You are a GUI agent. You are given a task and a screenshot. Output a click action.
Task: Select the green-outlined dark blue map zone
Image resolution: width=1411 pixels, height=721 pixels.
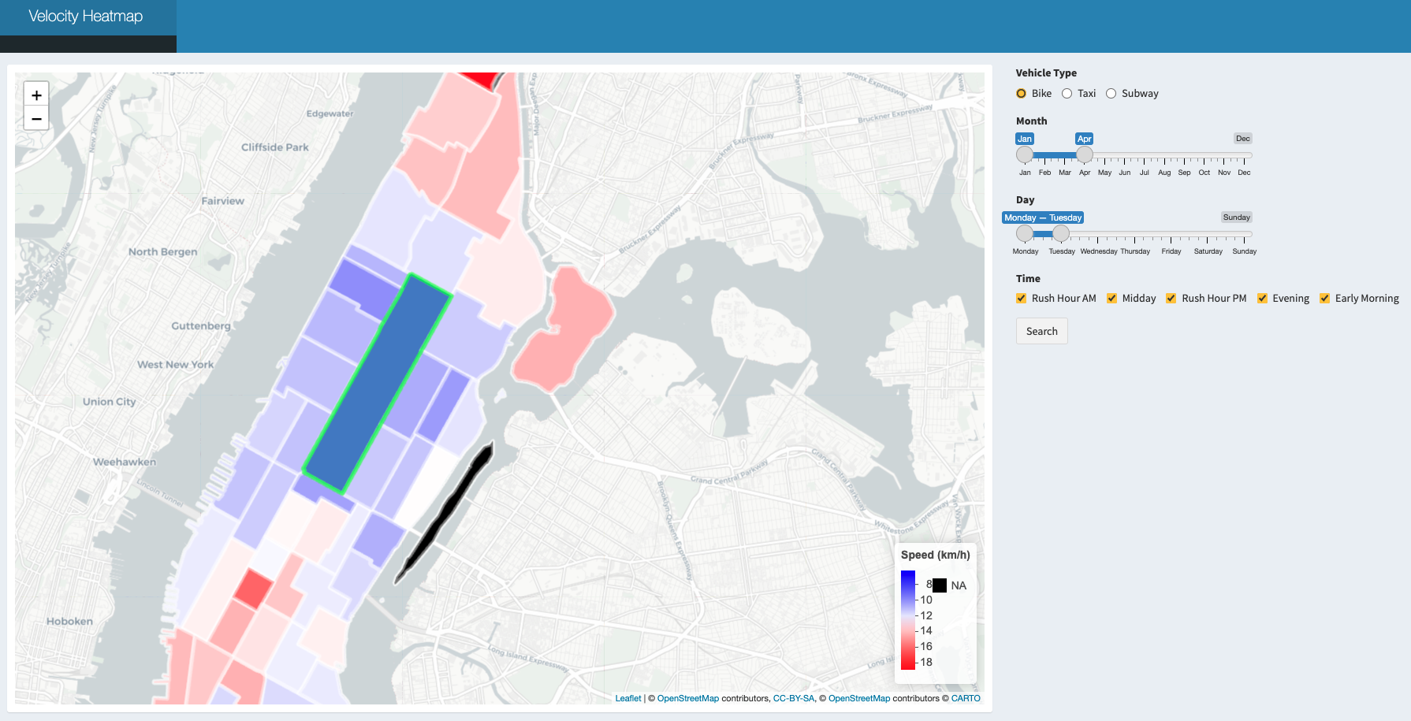coord(377,384)
